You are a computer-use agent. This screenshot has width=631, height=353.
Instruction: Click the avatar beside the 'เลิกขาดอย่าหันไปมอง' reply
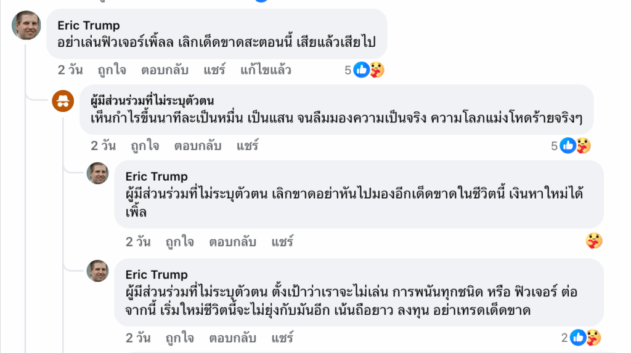[98, 173]
